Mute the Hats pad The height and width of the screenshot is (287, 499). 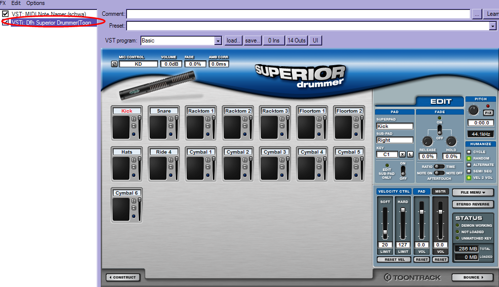click(x=134, y=167)
